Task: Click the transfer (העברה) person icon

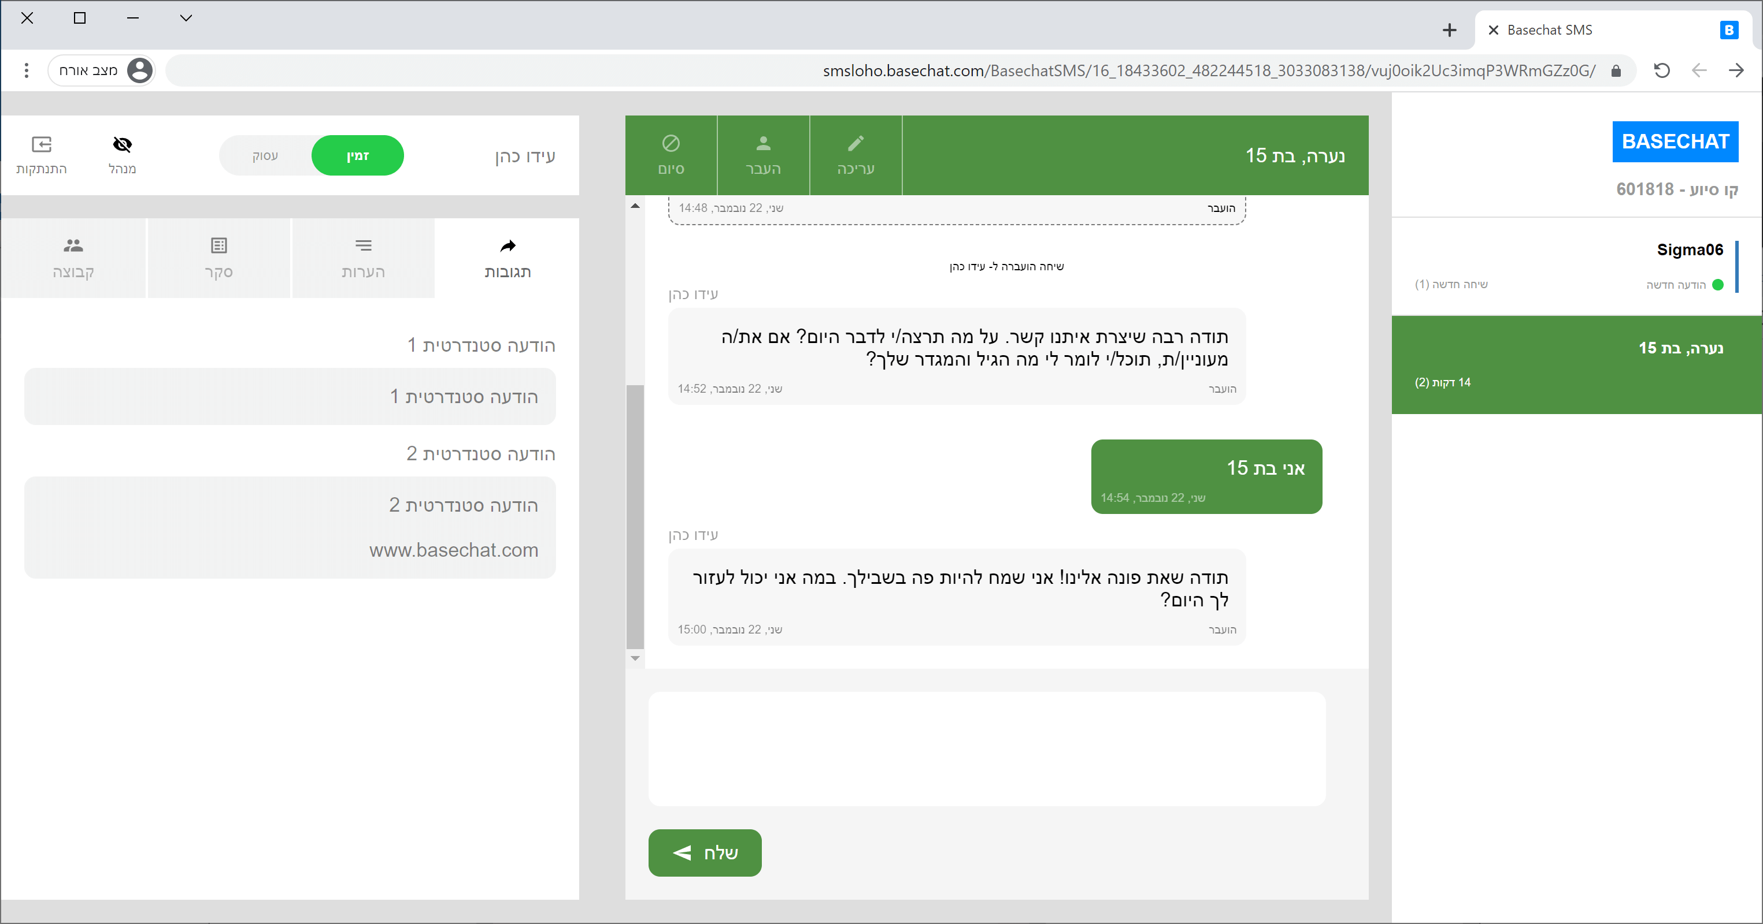Action: tap(763, 144)
